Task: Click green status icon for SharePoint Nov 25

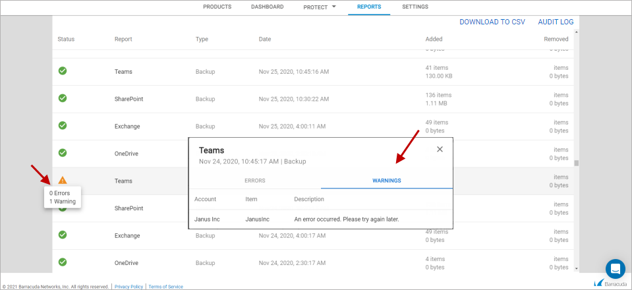Action: click(63, 98)
